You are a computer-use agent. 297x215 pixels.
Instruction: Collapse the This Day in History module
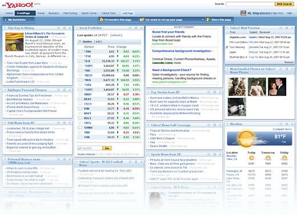[5, 28]
